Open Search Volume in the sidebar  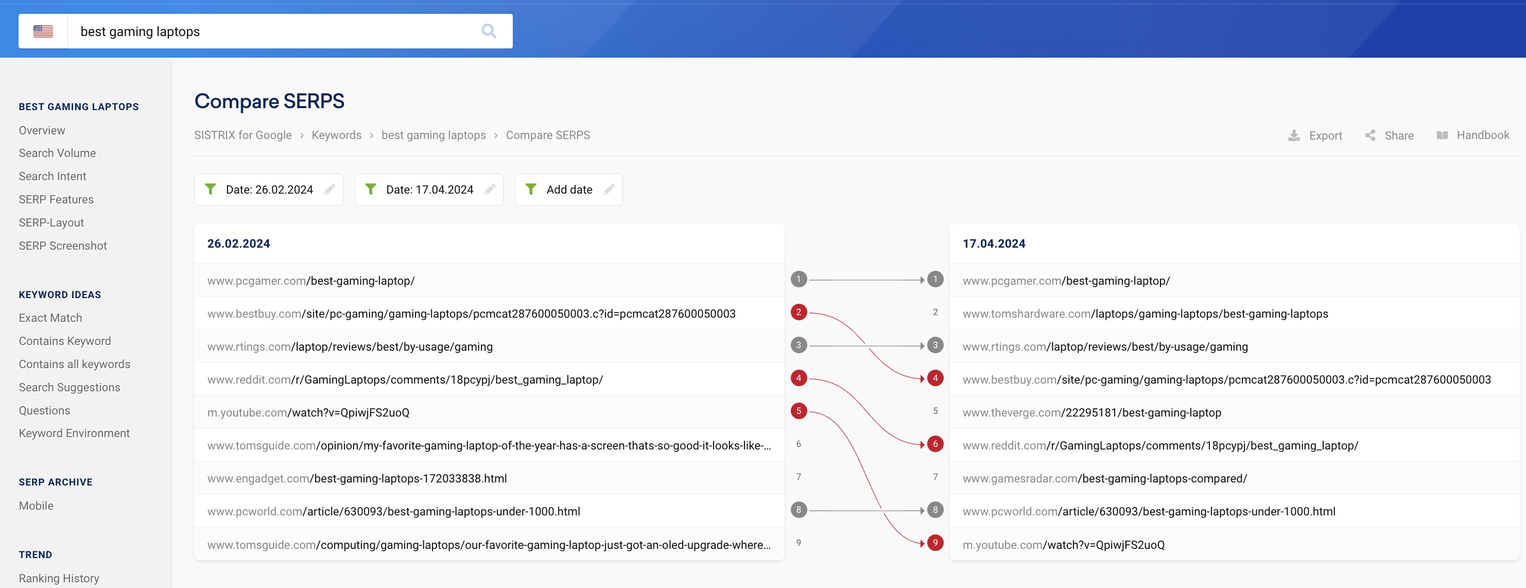click(58, 153)
